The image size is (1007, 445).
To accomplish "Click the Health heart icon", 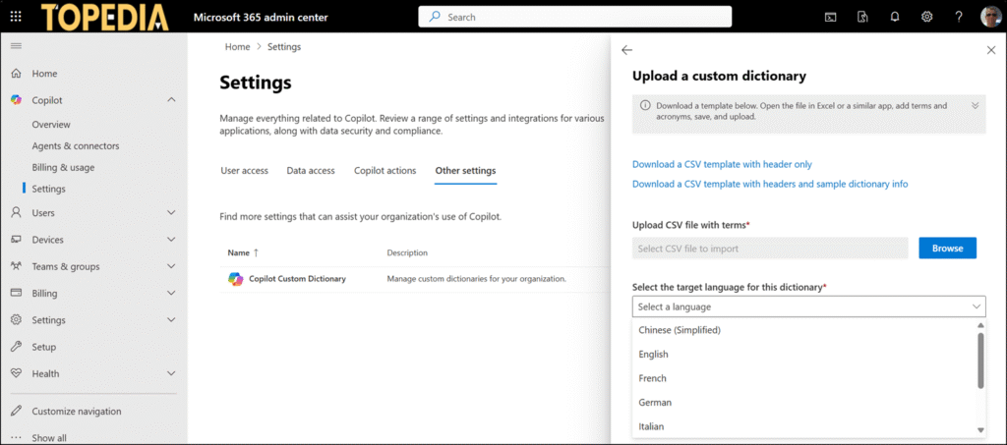I will (x=17, y=374).
